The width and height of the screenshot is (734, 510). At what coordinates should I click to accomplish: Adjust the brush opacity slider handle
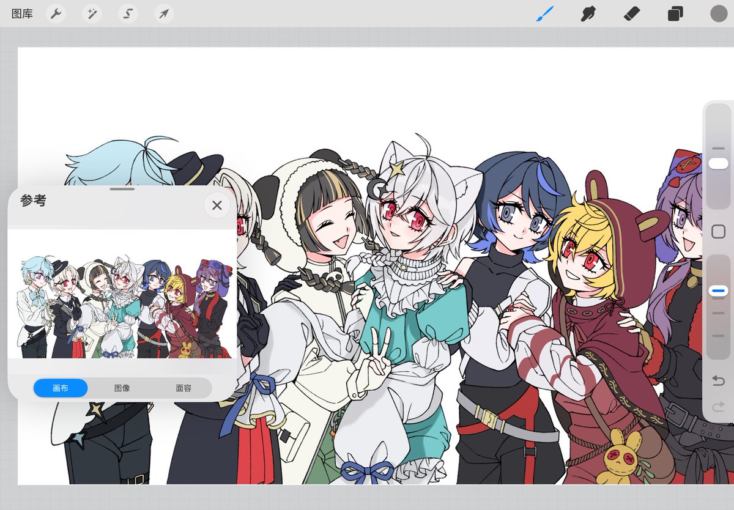[718, 292]
